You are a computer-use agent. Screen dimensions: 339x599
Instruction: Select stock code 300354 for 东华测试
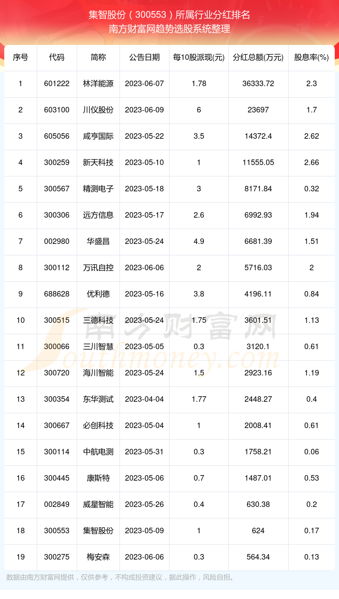(57, 399)
